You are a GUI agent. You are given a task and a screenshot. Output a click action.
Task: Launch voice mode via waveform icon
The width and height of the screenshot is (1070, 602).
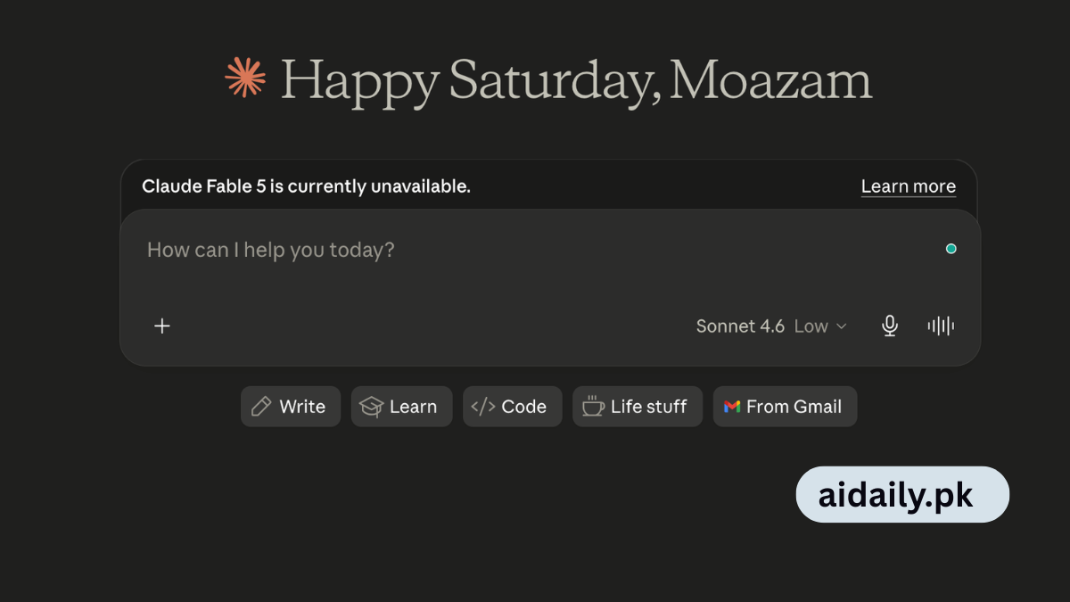tap(941, 326)
